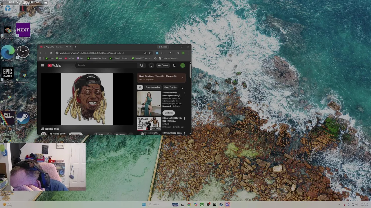Select the From the series chip
371x208 pixels.
click(x=153, y=87)
